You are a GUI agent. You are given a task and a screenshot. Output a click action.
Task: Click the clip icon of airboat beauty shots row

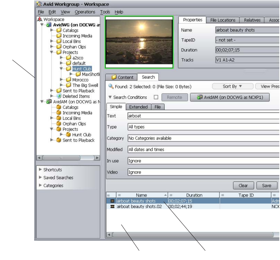(112, 201)
